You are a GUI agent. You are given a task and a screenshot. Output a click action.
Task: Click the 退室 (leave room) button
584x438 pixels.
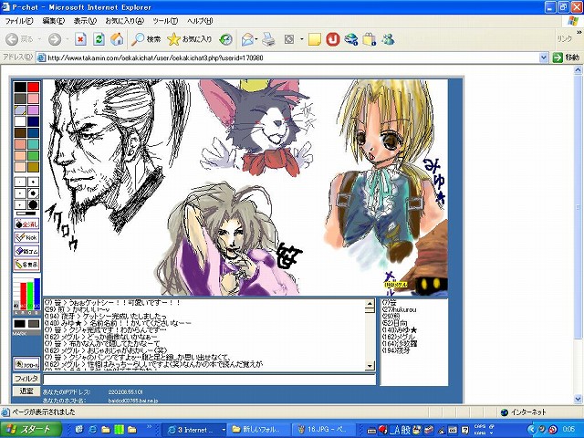(x=26, y=391)
